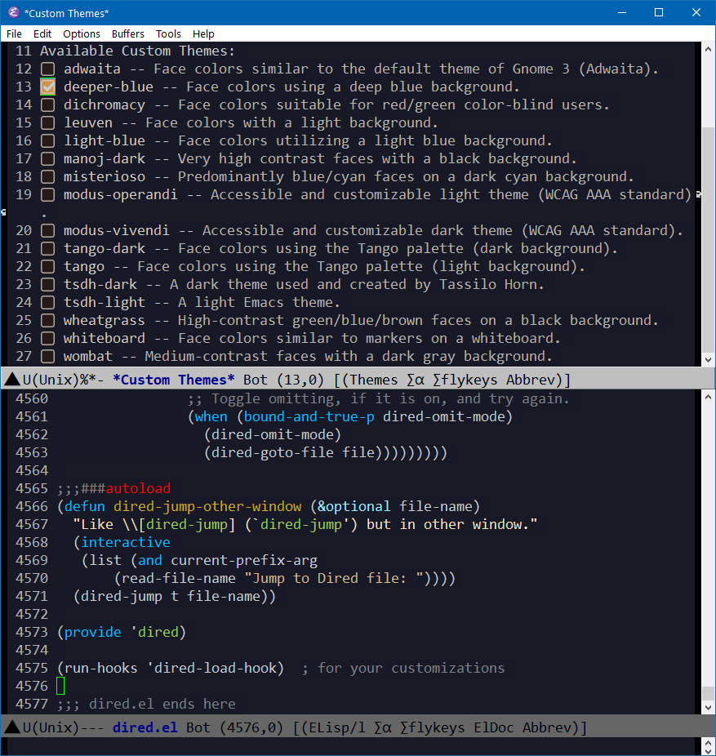Screen dimensions: 716x756
Task: Toggle the manoj-dark theme checkbox
Action: [47, 158]
